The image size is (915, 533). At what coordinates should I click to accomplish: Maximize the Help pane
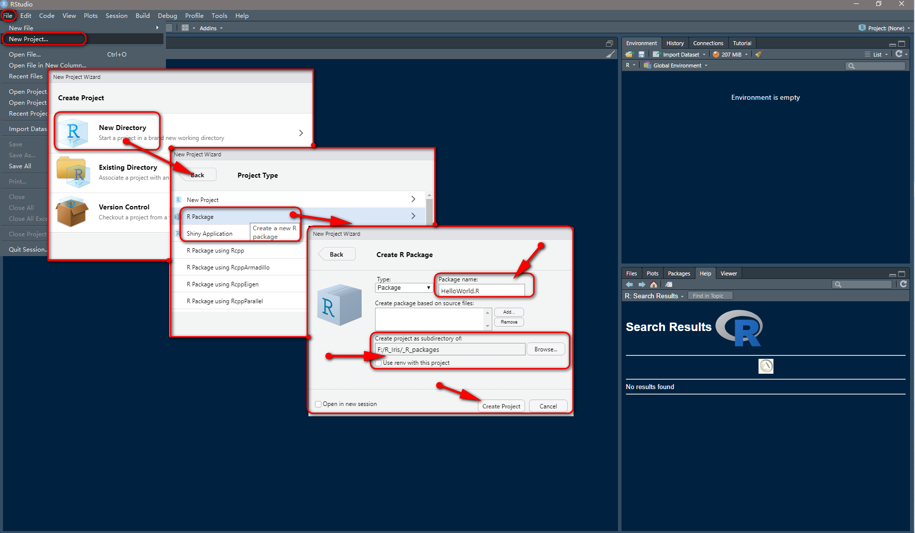click(x=902, y=274)
